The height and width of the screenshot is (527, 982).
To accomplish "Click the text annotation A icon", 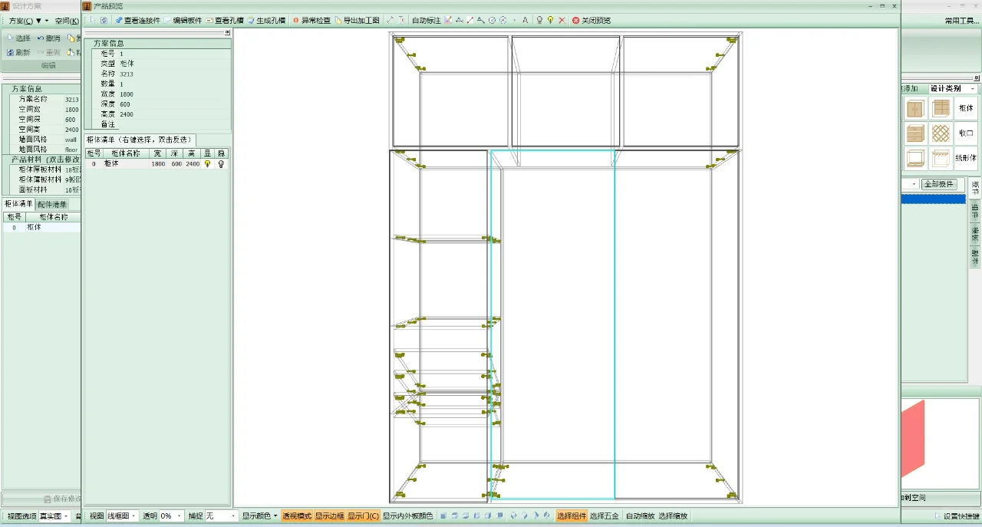I will click(526, 21).
